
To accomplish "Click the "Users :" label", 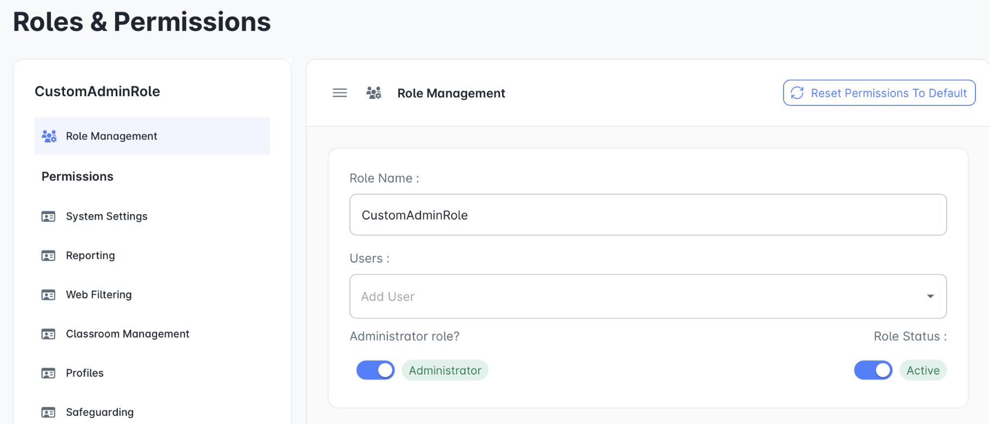I will pos(370,258).
